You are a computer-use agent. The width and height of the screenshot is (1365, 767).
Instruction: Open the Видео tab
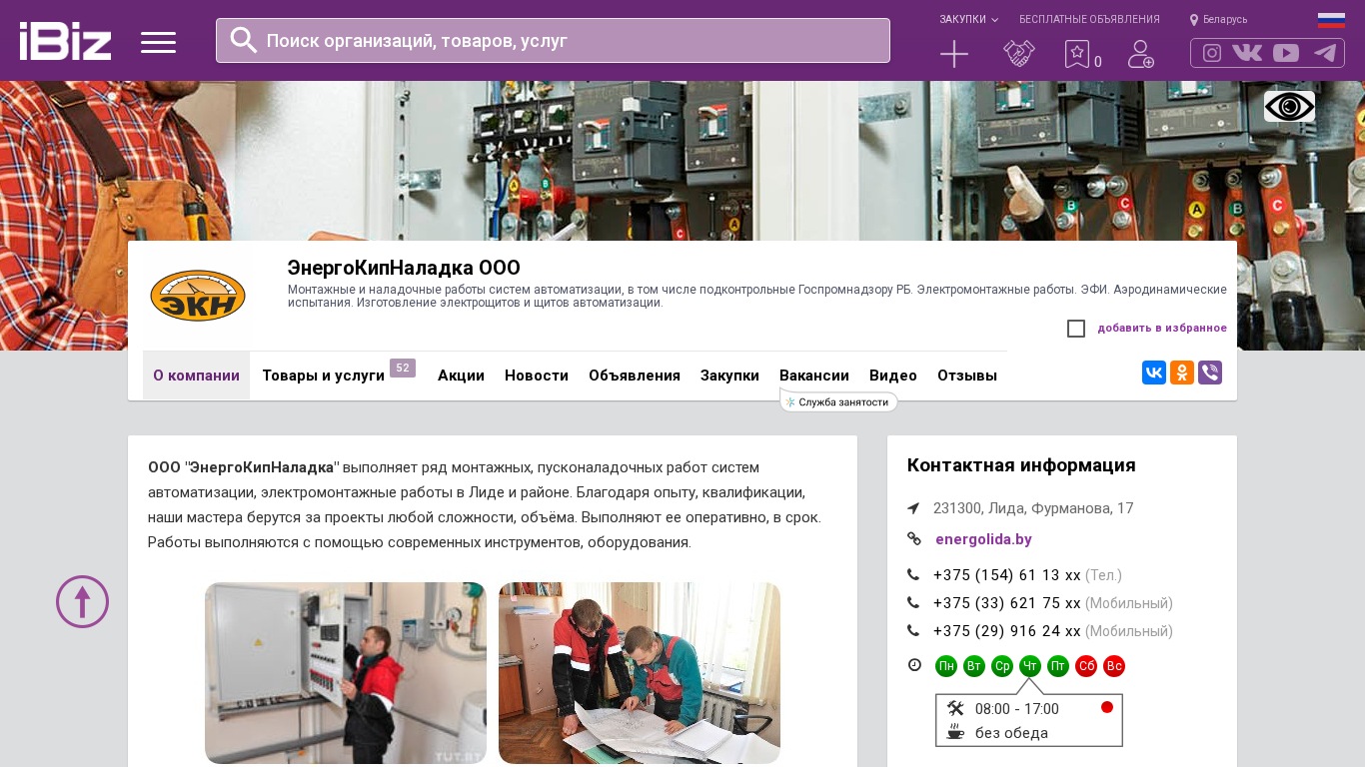(893, 376)
